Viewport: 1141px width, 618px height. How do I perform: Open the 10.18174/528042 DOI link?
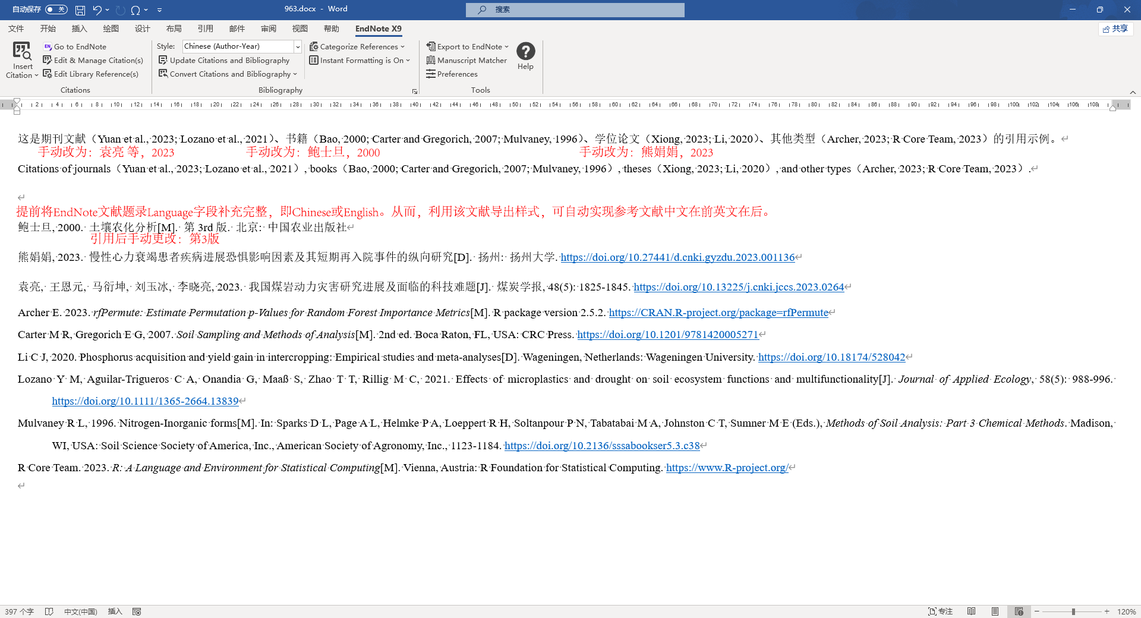tap(831, 357)
